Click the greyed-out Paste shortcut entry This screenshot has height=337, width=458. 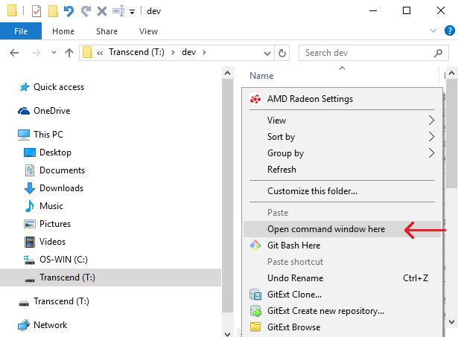(x=342, y=262)
